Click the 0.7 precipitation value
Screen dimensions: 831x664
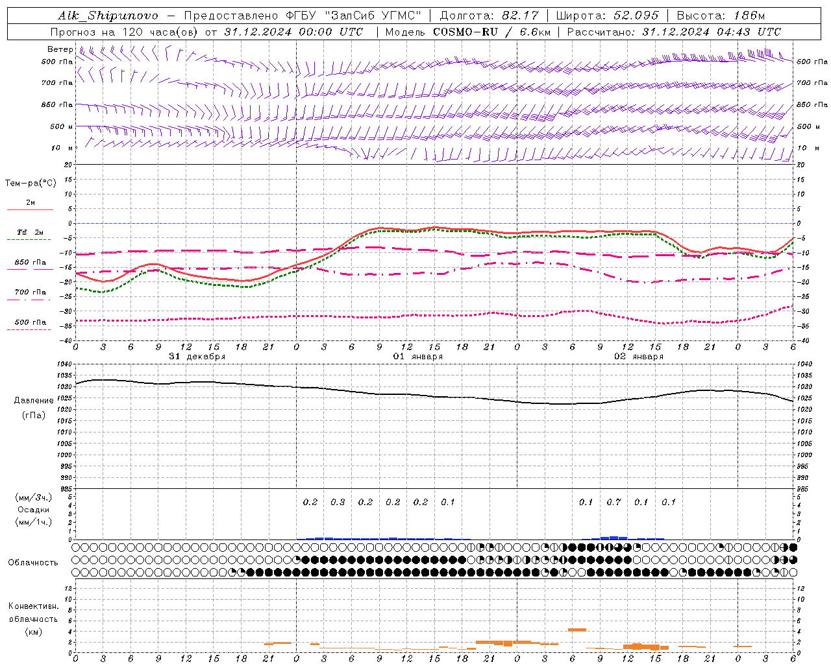[614, 502]
